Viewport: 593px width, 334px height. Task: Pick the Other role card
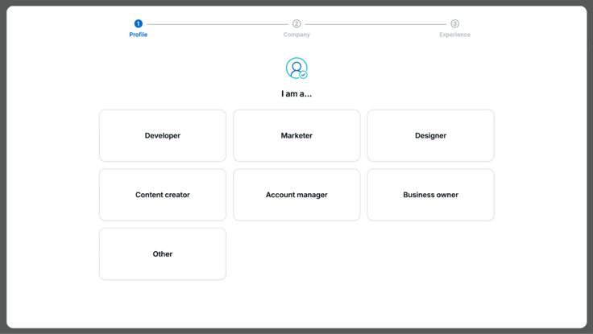coord(163,254)
